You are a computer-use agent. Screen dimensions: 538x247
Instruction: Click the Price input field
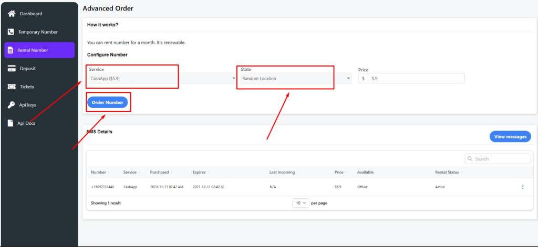click(x=416, y=78)
